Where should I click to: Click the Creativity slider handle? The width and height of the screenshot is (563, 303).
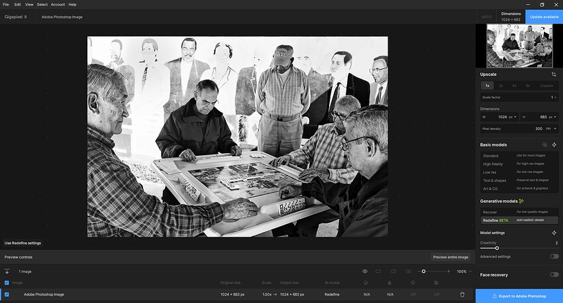tap(497, 248)
